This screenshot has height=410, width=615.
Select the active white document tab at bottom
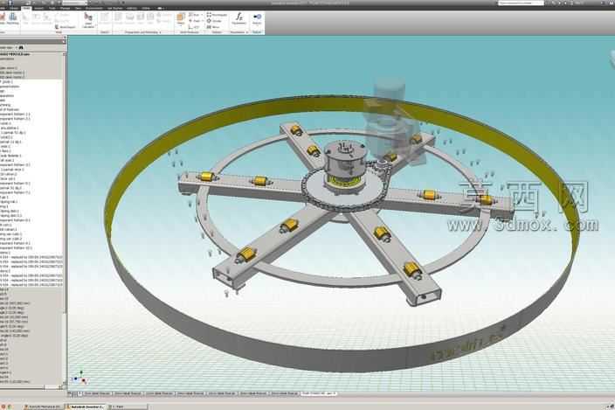click(x=319, y=393)
